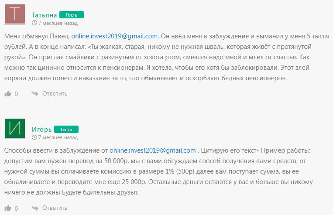Like Игорь's comment with thumbs-up icon
This screenshot has height=215, width=333.
click(x=7, y=208)
